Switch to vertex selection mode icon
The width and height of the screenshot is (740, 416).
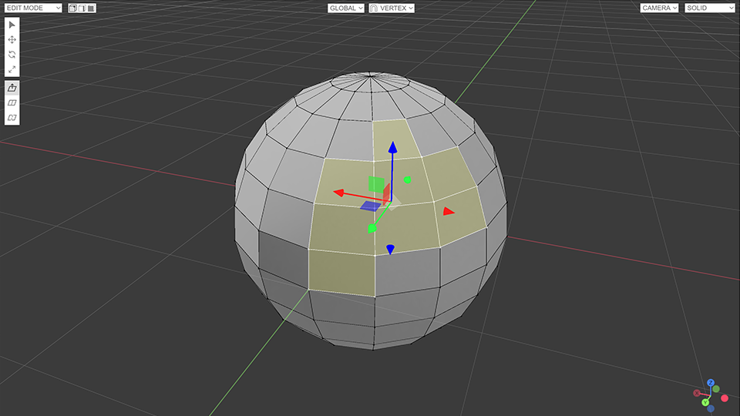pyautogui.click(x=72, y=8)
